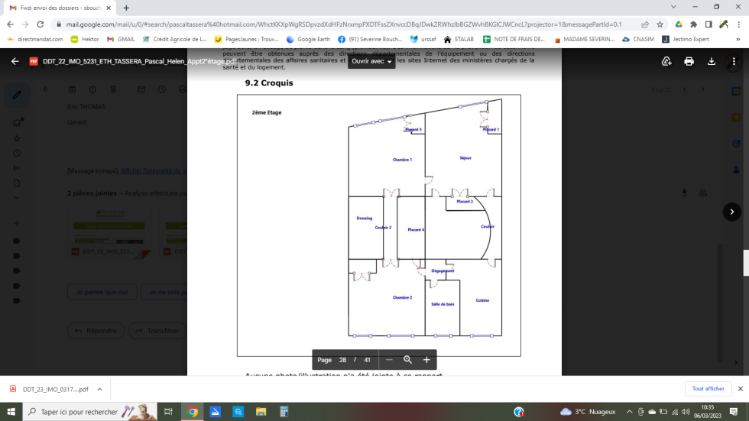Screen dimensions: 749x421
Task: Open ETALAB bookmark
Action: point(459,39)
